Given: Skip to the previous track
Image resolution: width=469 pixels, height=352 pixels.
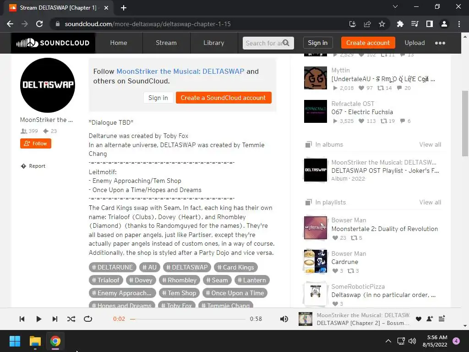Looking at the screenshot, I should tap(22, 319).
